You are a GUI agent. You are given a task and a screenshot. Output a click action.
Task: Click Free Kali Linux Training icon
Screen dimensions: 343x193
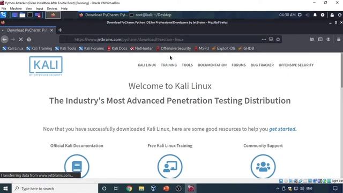[170, 166]
